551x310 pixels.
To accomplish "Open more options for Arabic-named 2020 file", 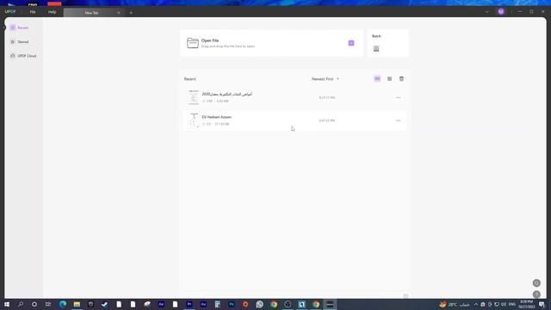I will coord(398,97).
